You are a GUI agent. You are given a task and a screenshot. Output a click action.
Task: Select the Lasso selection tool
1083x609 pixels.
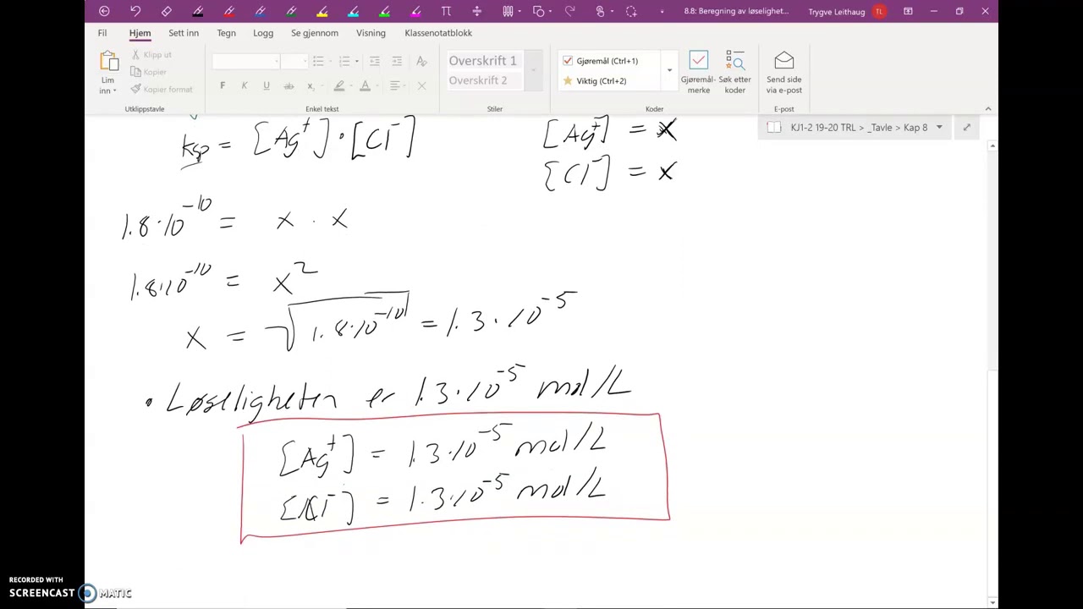(x=631, y=11)
